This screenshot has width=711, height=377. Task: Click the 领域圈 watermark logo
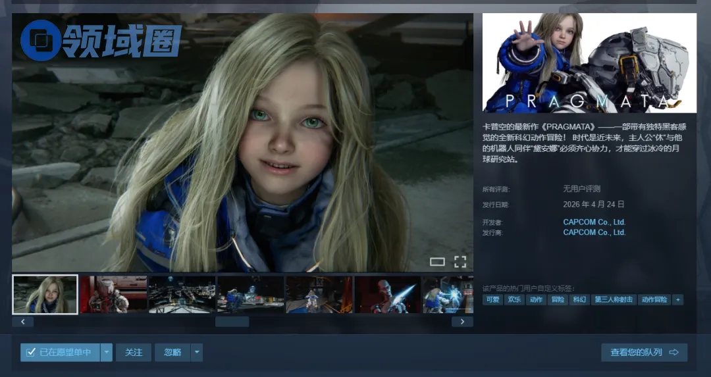pyautogui.click(x=101, y=41)
